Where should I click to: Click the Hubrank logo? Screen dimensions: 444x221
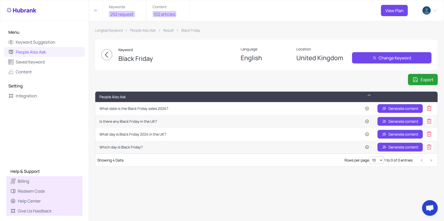pos(22,11)
